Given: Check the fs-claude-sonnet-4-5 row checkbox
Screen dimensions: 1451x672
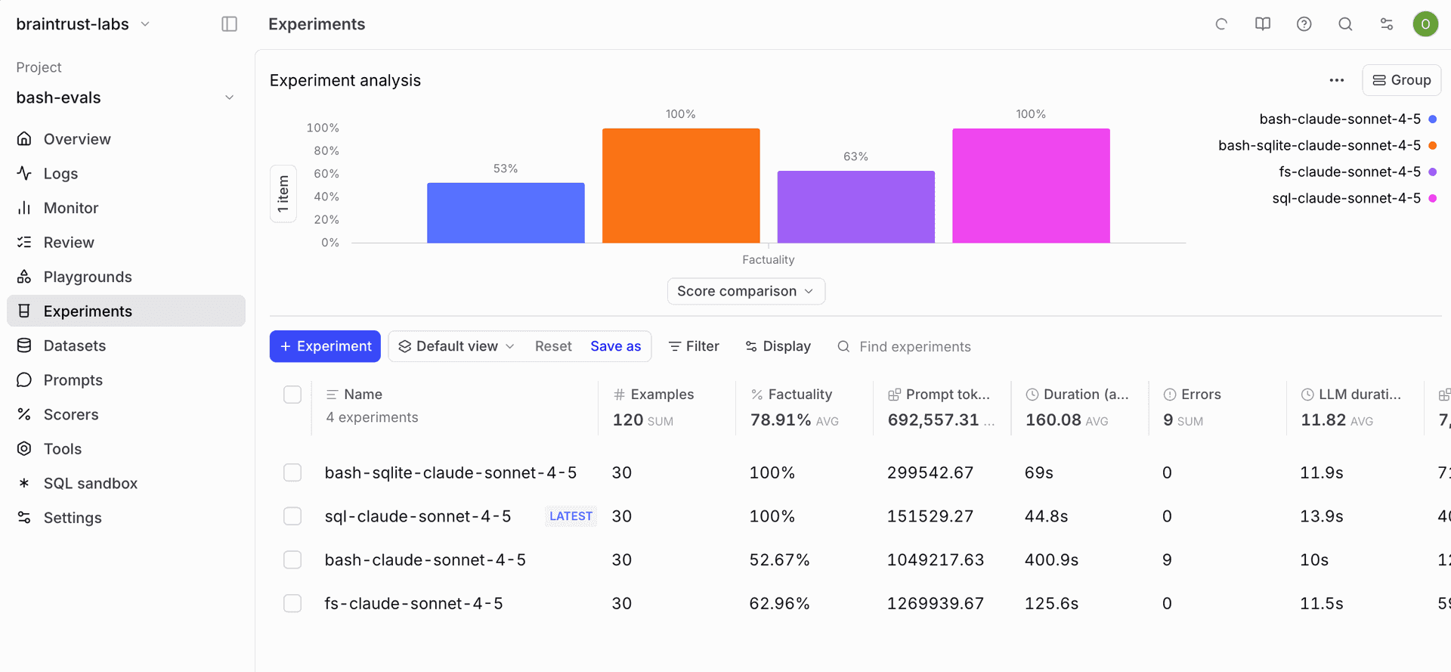Looking at the screenshot, I should (x=292, y=603).
